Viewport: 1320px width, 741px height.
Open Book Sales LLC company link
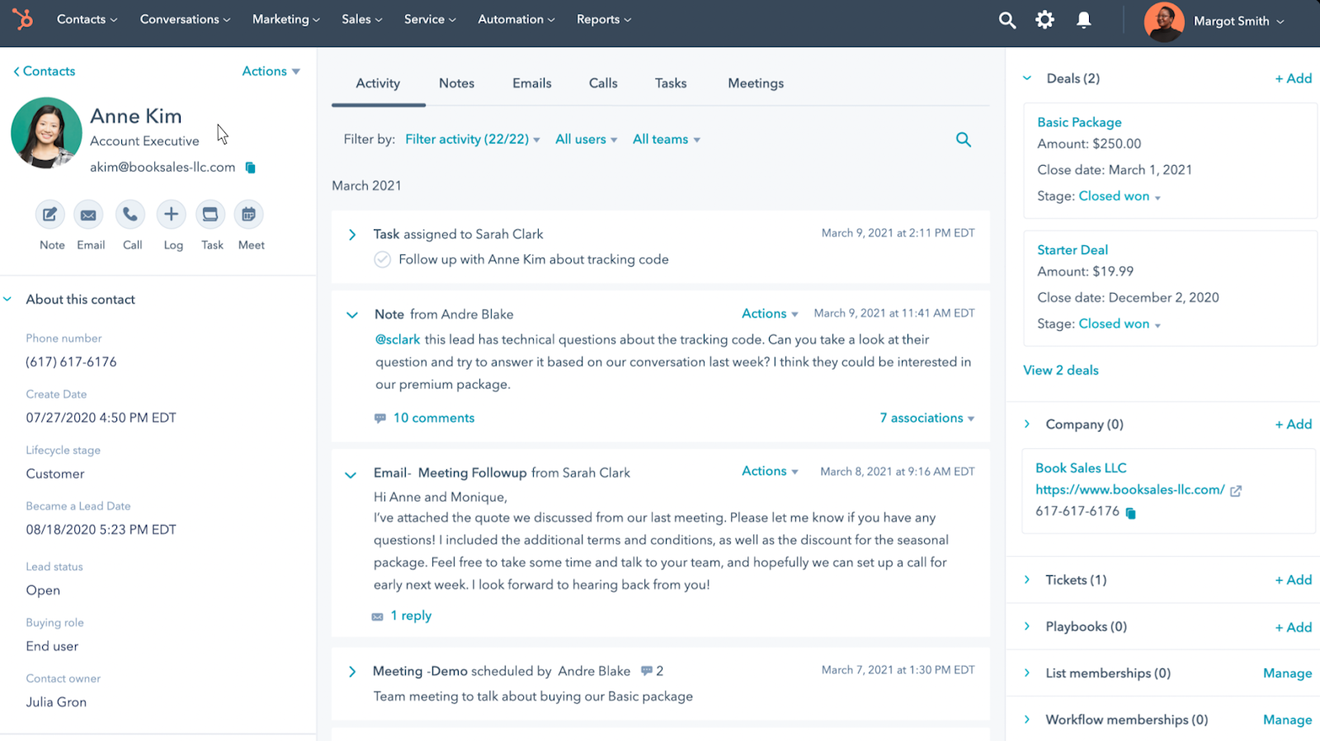[x=1081, y=468]
